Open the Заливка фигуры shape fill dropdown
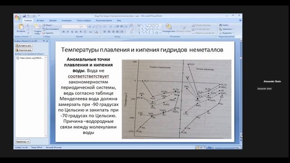 point(202,25)
